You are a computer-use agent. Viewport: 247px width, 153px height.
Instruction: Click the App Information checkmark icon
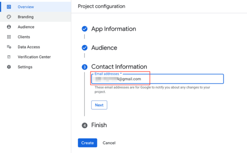[x=85, y=29]
